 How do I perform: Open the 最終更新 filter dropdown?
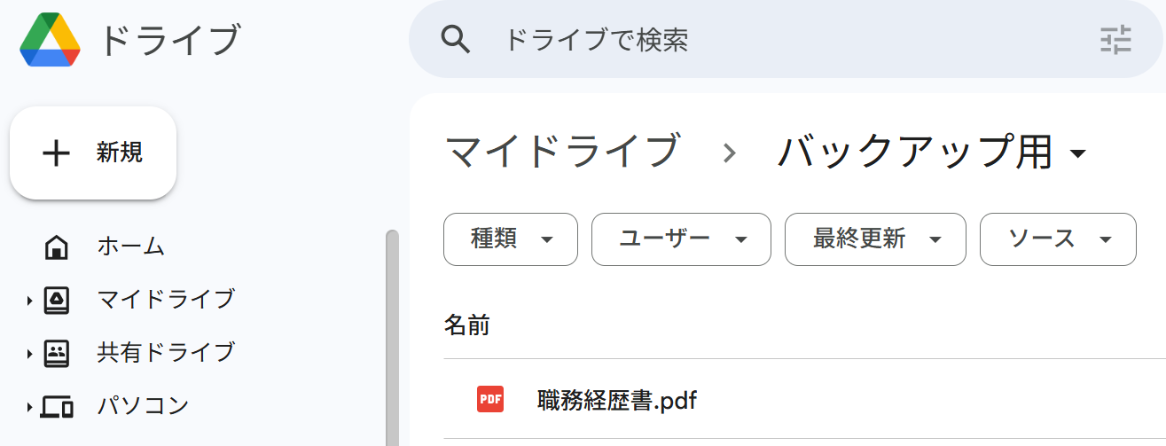click(875, 239)
